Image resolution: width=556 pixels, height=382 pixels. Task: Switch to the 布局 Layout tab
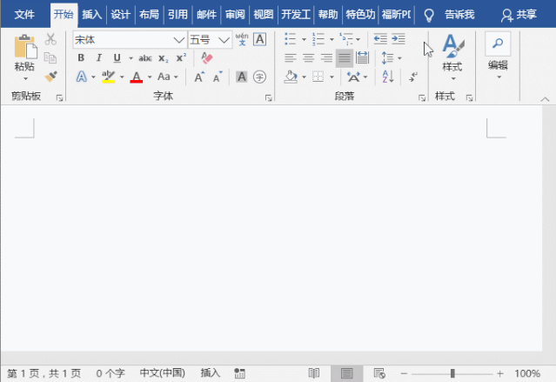click(149, 15)
